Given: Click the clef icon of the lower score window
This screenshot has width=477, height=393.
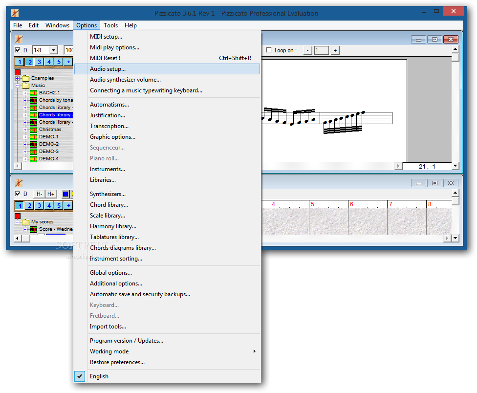Looking at the screenshot, I should 19,182.
